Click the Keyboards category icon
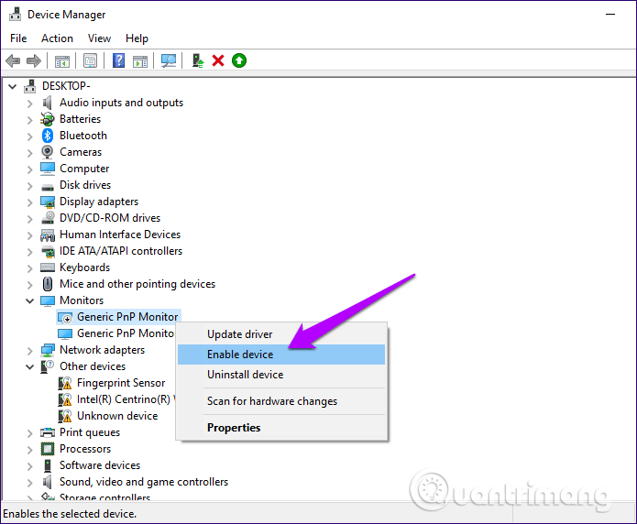637x524 pixels. 48,267
